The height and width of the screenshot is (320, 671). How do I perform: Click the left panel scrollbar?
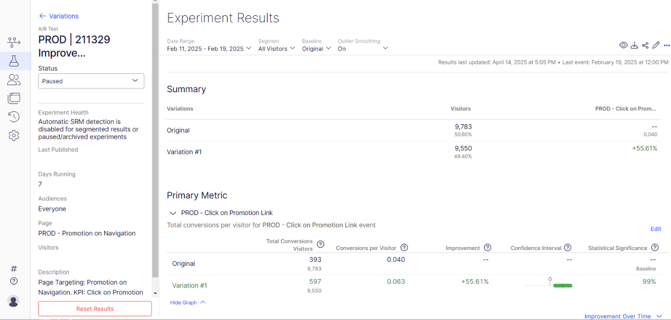(x=156, y=141)
